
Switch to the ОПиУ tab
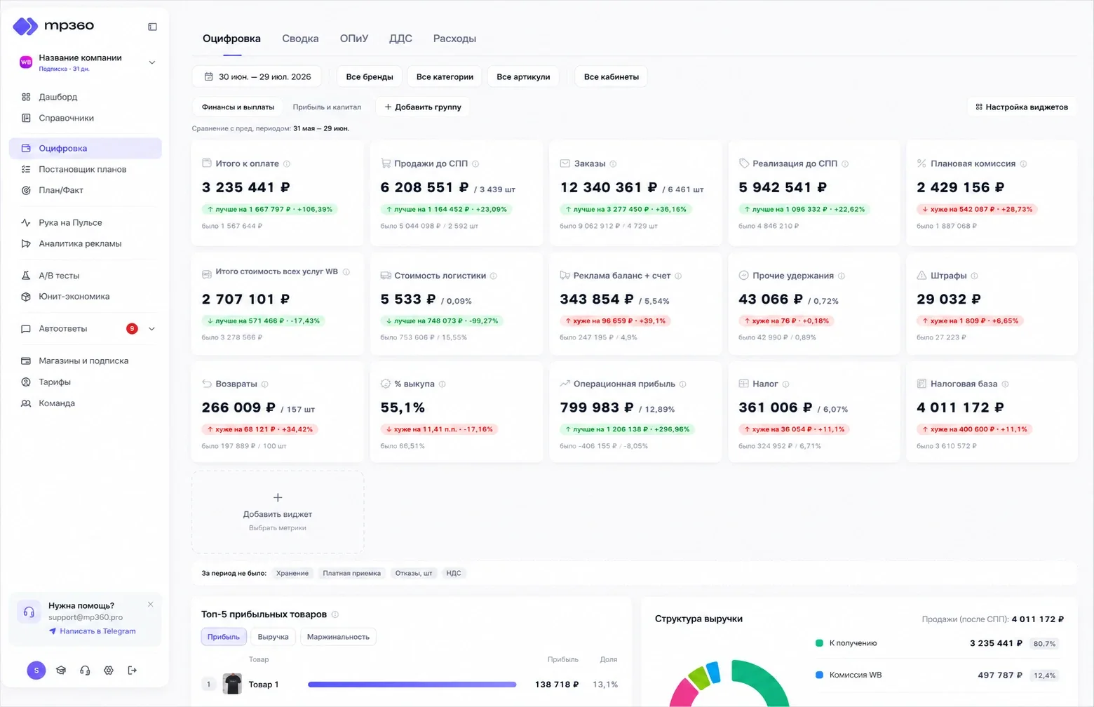tap(354, 39)
